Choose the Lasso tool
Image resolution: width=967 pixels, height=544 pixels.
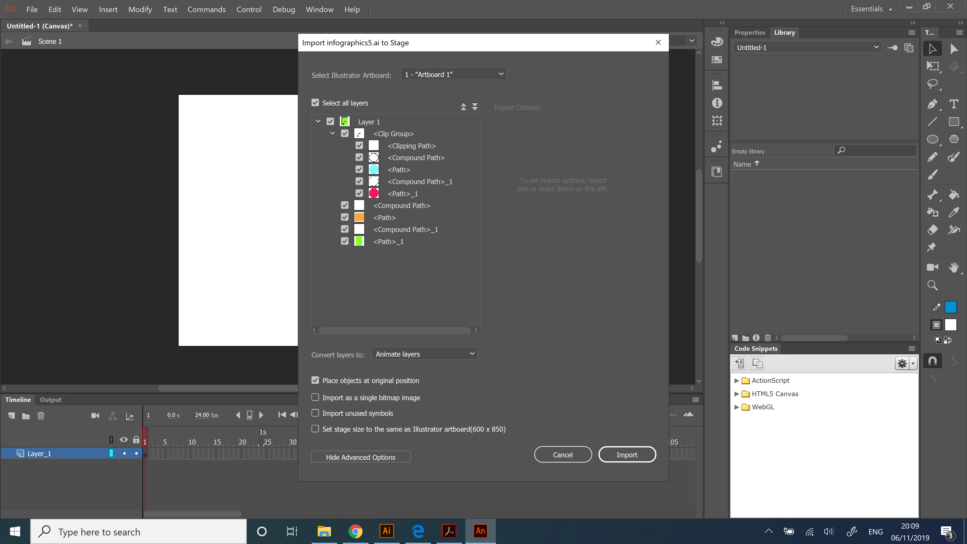pyautogui.click(x=933, y=84)
